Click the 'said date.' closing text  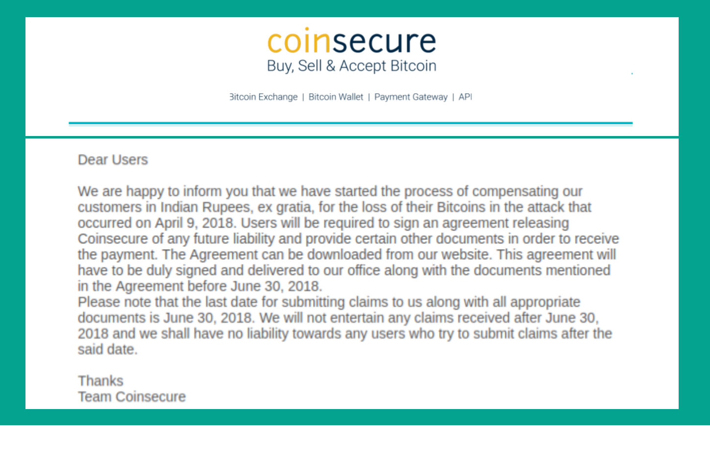click(108, 349)
